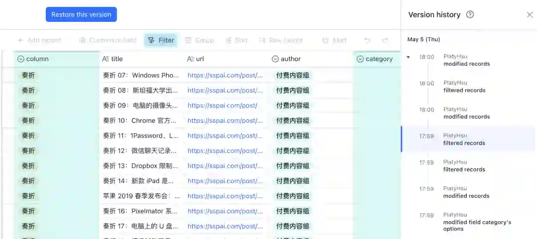Select the url field header
The width and height of the screenshot is (537, 239).
click(x=227, y=59)
